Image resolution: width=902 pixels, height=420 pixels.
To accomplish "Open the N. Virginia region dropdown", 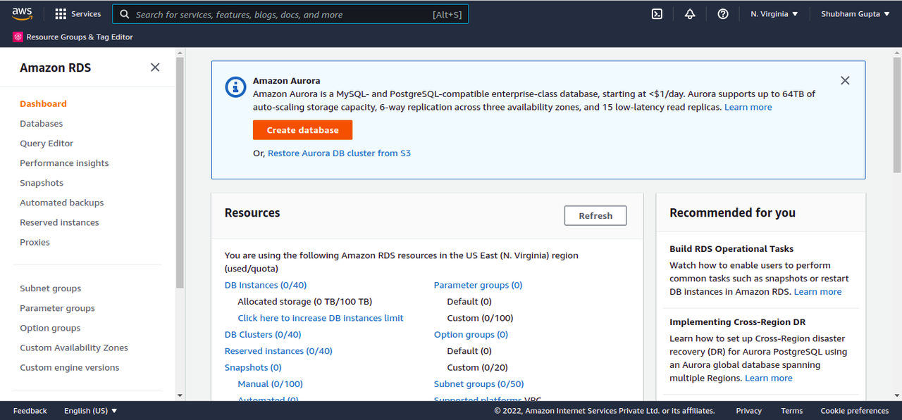I will coord(774,14).
